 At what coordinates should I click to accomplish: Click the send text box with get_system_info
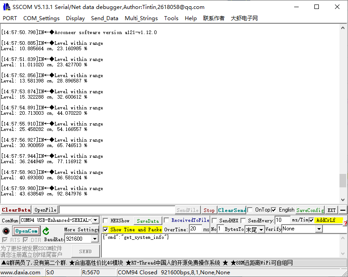pyautogui.click(x=222, y=244)
